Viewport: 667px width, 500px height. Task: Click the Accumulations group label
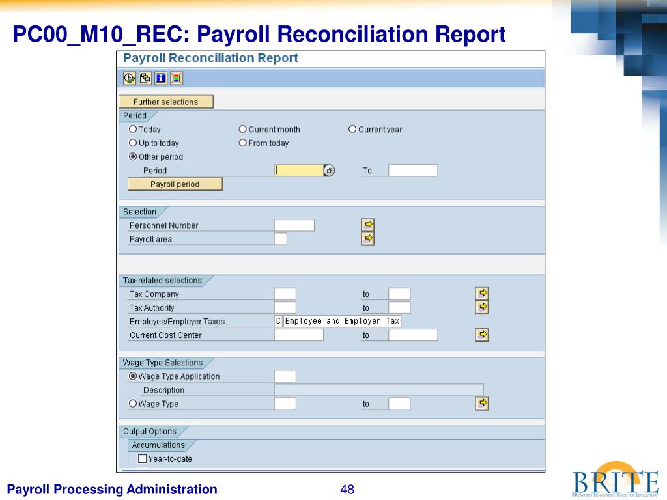coord(158,445)
